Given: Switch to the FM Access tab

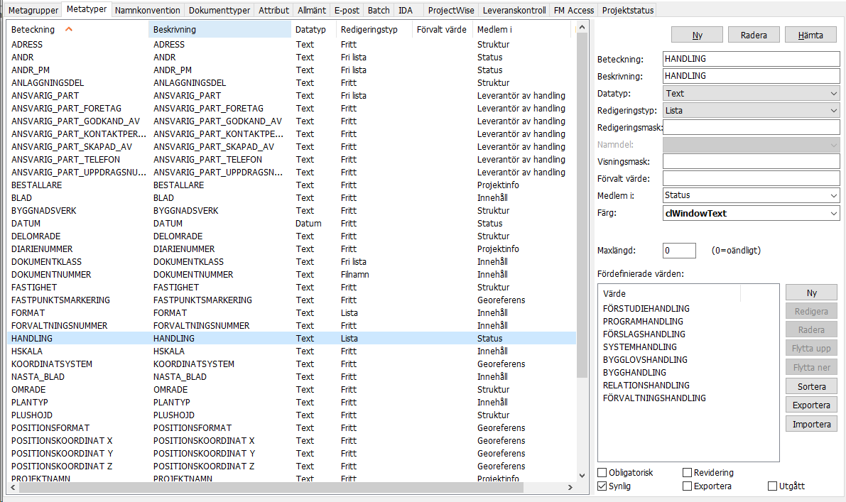Looking at the screenshot, I should 573,10.
